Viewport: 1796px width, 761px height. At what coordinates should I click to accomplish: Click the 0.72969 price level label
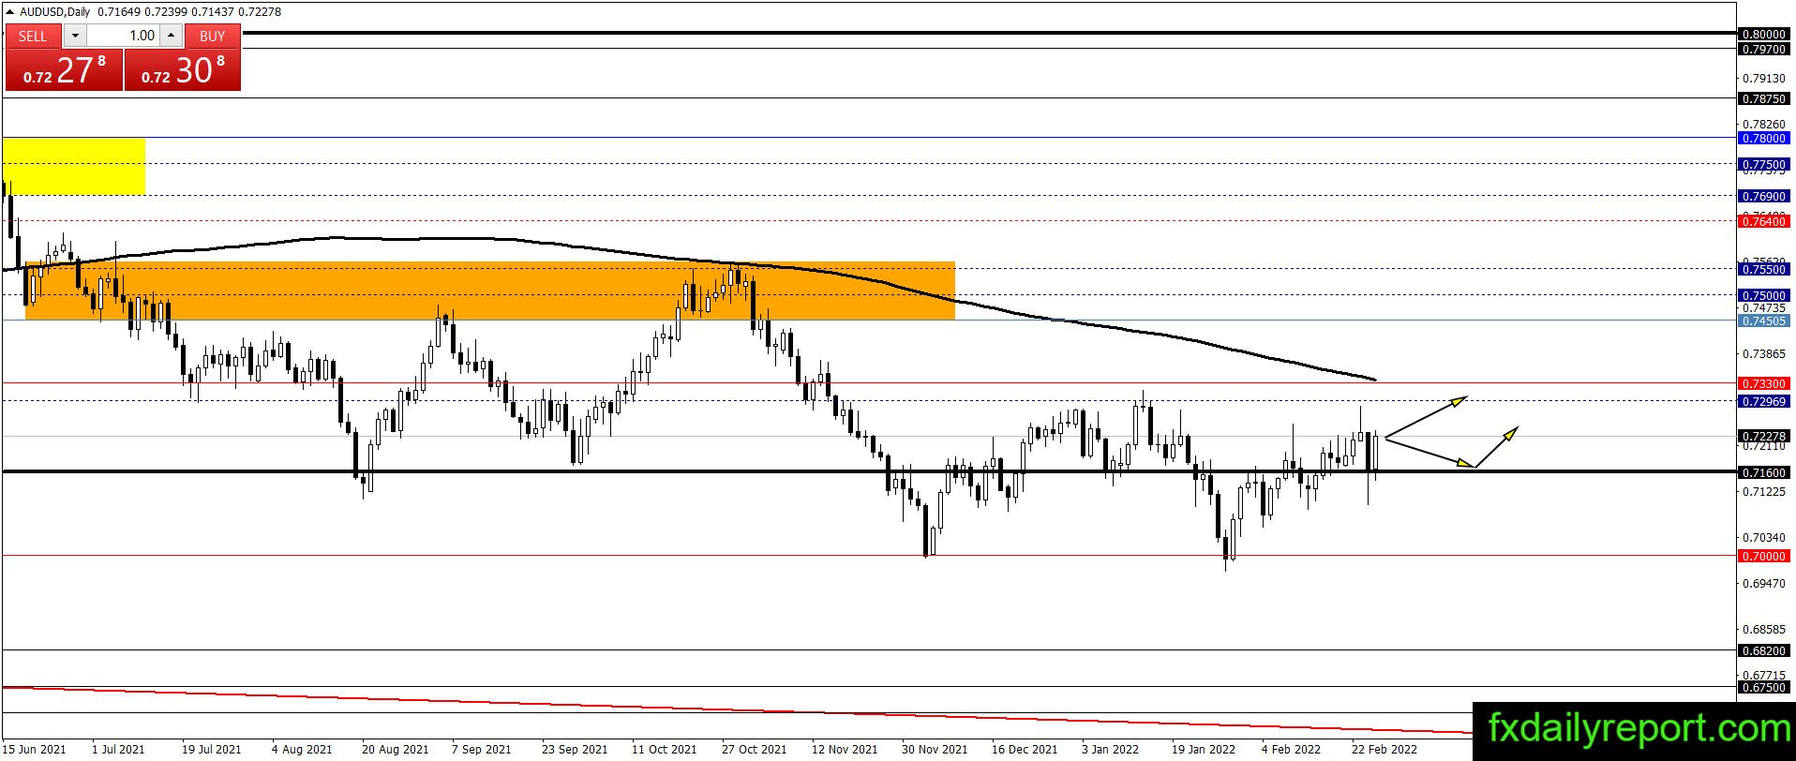[1763, 401]
